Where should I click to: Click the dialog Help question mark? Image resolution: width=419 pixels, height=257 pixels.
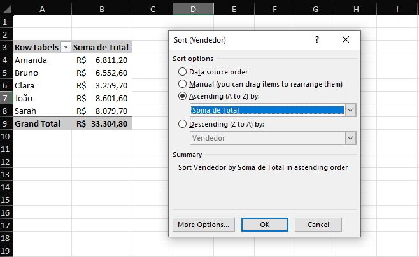pyautogui.click(x=316, y=39)
